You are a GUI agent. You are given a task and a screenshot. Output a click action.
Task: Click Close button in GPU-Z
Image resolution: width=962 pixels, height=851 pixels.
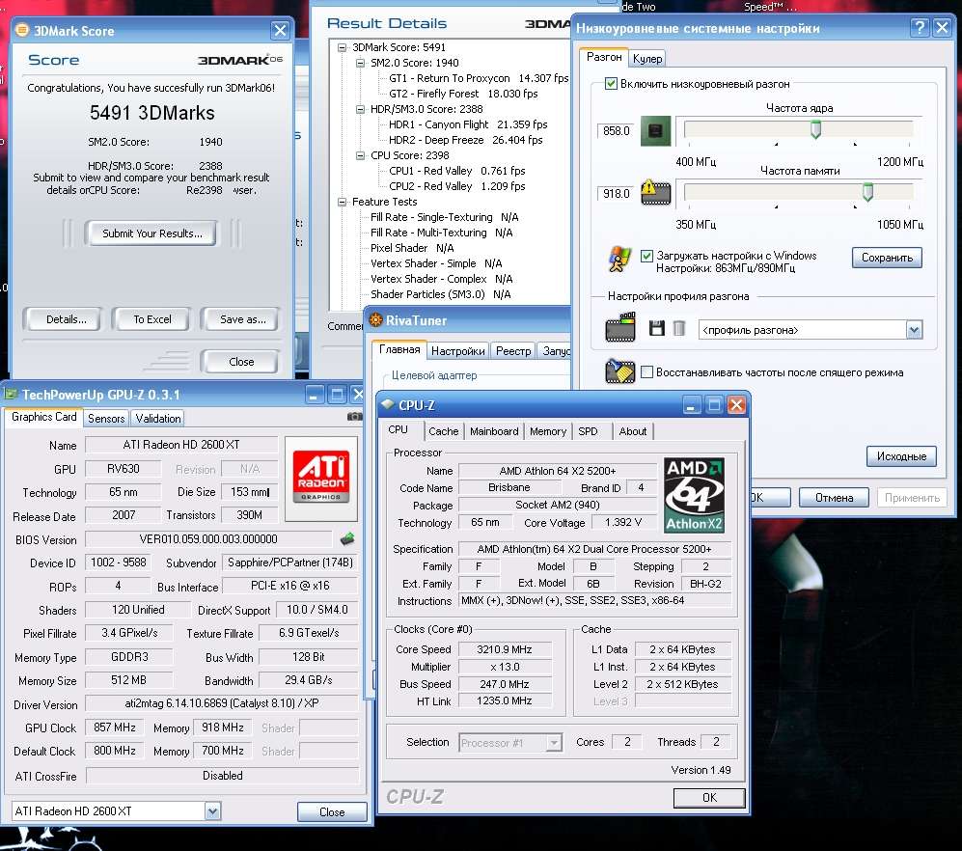(x=332, y=811)
